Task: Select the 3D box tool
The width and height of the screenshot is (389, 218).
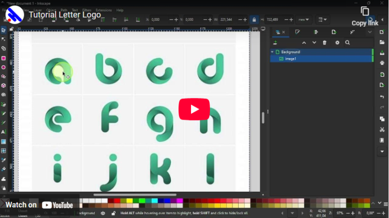Action: click(3, 86)
